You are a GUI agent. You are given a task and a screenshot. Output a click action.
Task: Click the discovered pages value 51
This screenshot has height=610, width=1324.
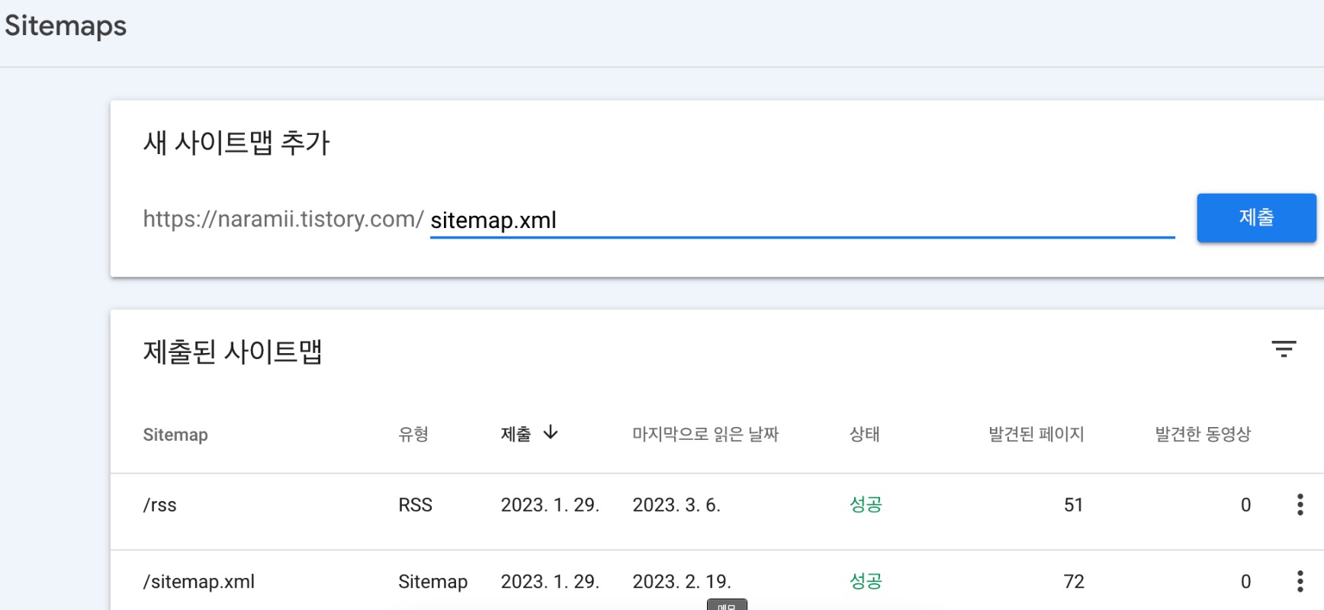coord(1074,505)
